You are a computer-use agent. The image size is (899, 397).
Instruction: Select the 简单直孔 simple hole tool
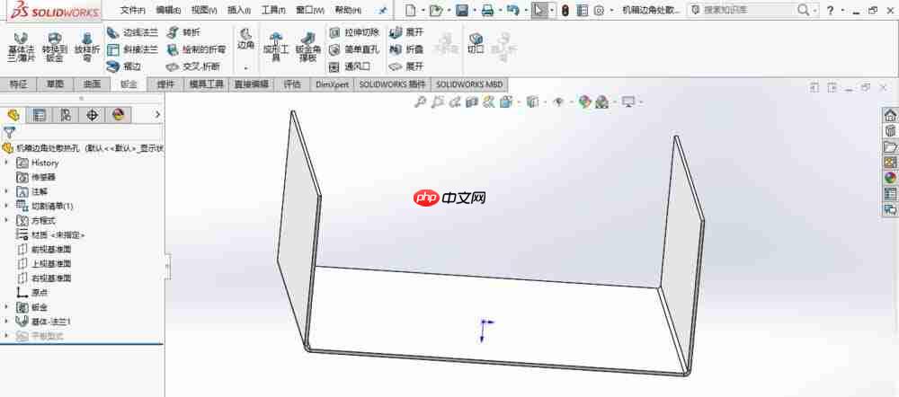click(x=354, y=49)
